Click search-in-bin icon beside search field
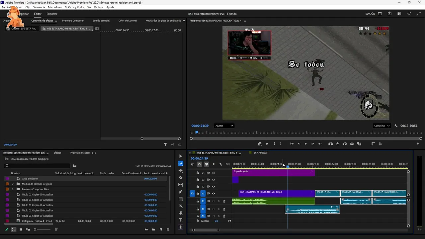The image size is (425, 239). [75, 166]
